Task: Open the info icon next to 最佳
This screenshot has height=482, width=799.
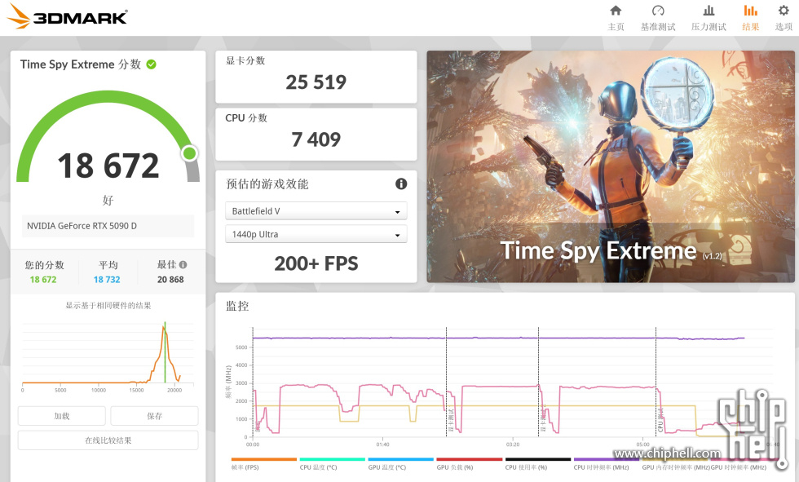Action: [x=183, y=264]
